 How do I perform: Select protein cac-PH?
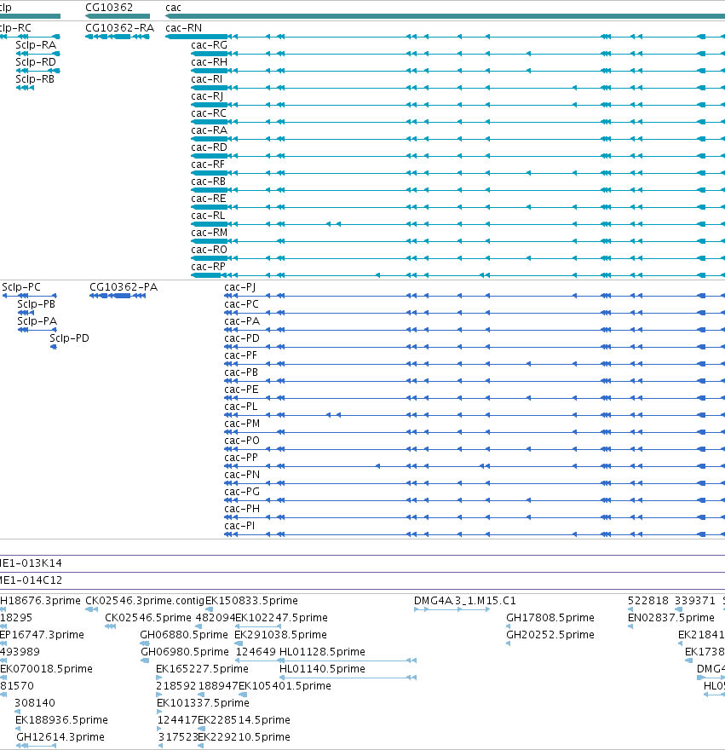click(242, 509)
